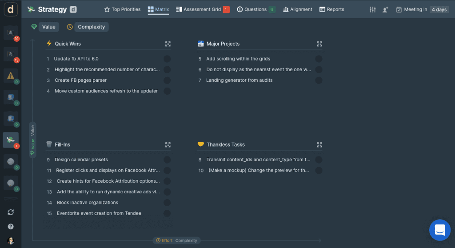Click the add user icon
Image resolution: width=455 pixels, height=248 pixels.
pyautogui.click(x=385, y=9)
